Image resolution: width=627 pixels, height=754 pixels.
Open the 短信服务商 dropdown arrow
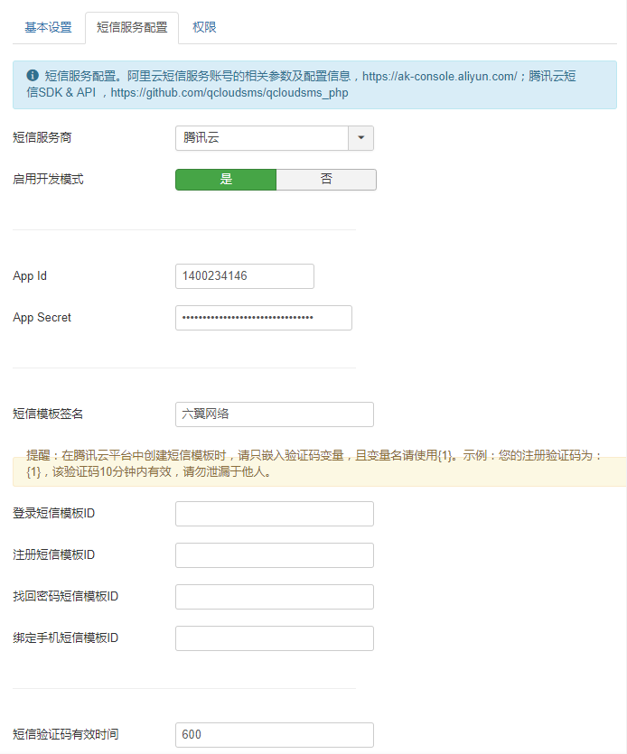[x=361, y=137]
